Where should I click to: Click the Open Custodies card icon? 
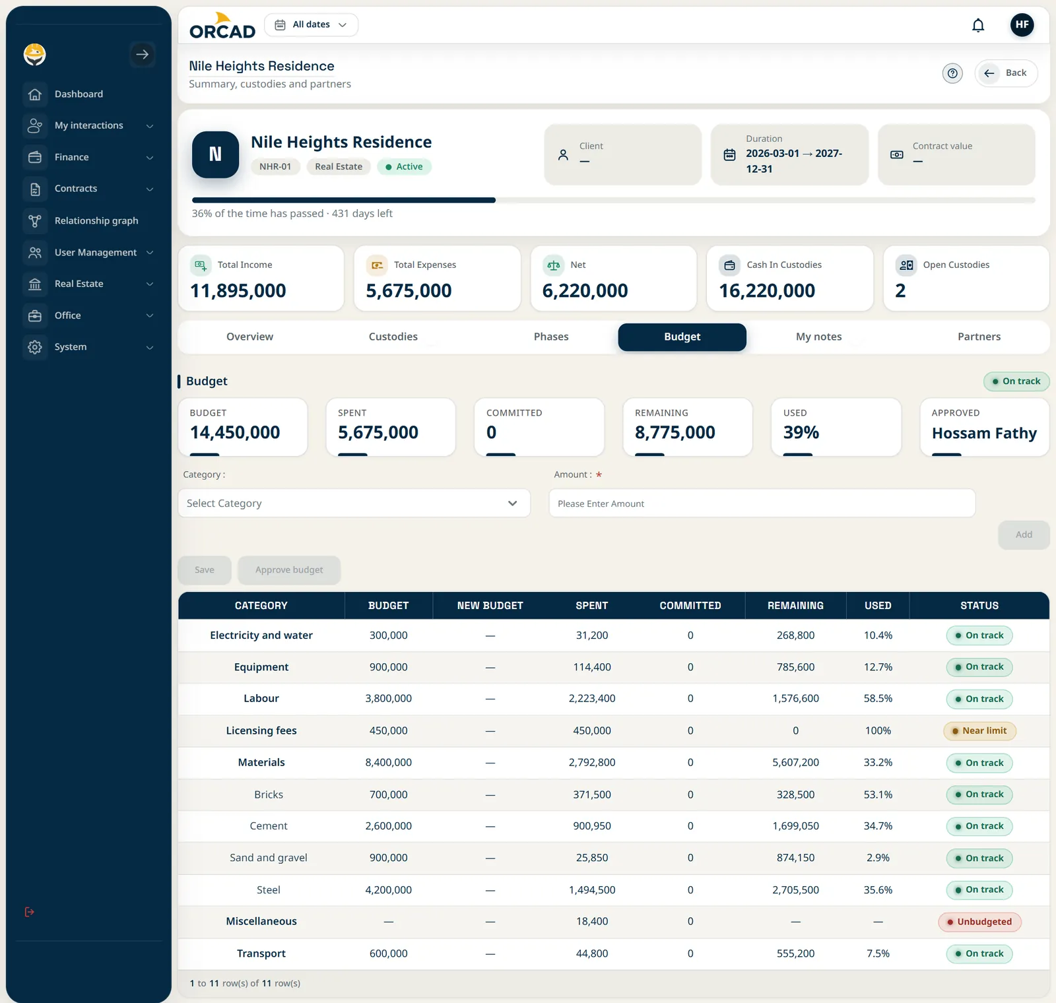(906, 265)
